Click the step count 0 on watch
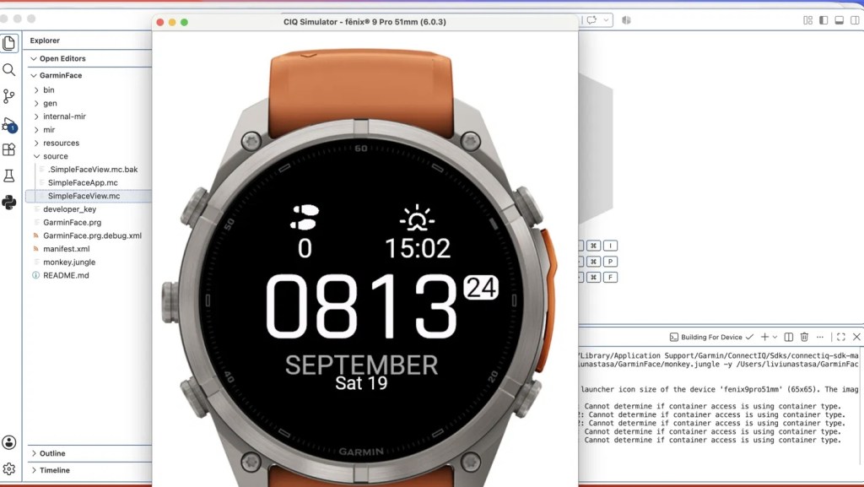The width and height of the screenshot is (864, 487). pos(305,248)
